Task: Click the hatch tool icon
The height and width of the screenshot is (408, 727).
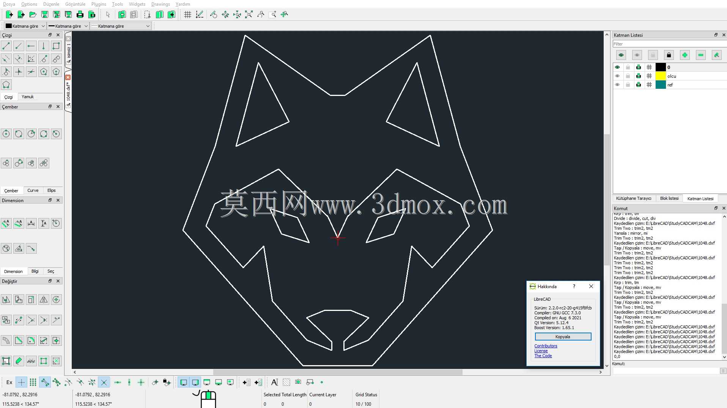Action: pyautogui.click(x=286, y=382)
